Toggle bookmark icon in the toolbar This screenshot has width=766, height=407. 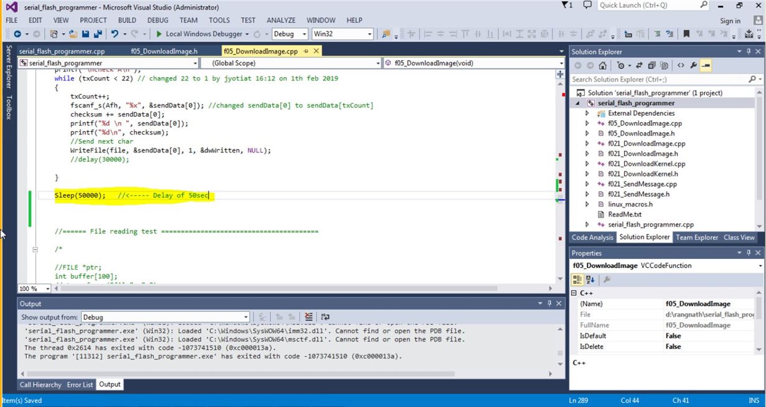coord(686,34)
